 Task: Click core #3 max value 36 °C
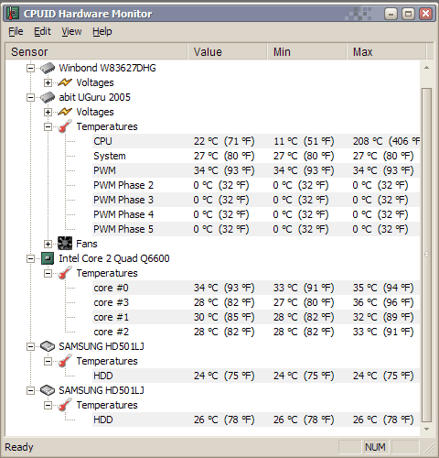(x=383, y=302)
